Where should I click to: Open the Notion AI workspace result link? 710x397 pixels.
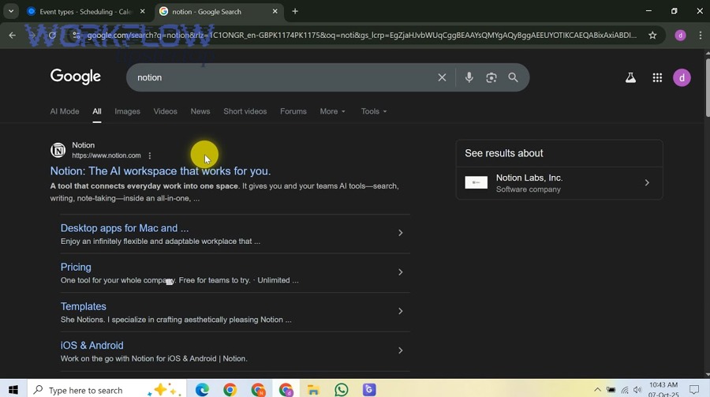(x=160, y=171)
